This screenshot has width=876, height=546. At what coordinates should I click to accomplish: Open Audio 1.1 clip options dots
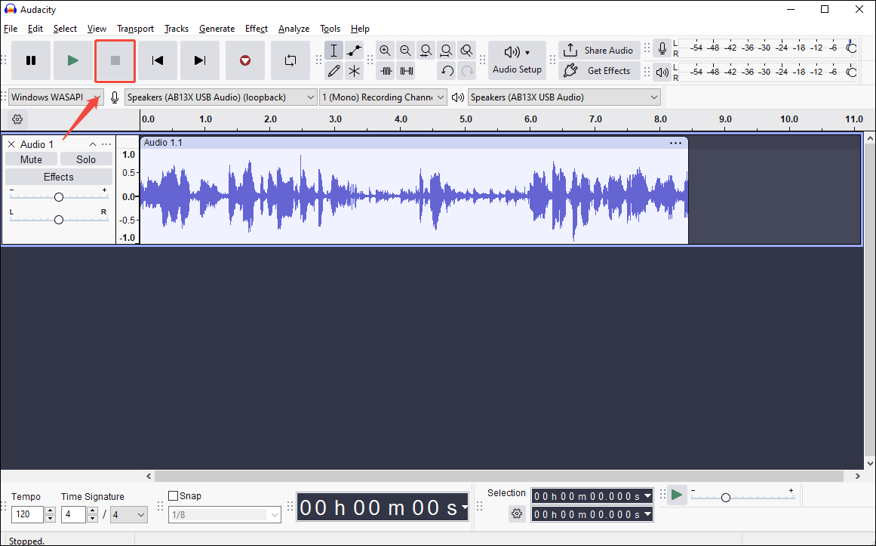pos(675,143)
